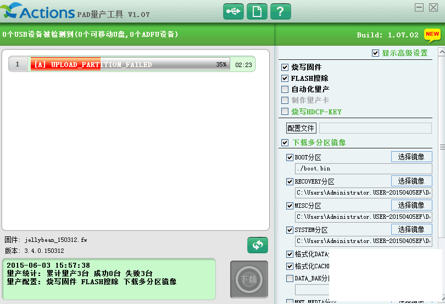Enable 自动化量产 checkbox
The height and width of the screenshot is (304, 445).
click(285, 89)
